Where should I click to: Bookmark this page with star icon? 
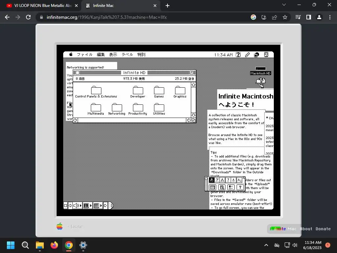point(285,17)
